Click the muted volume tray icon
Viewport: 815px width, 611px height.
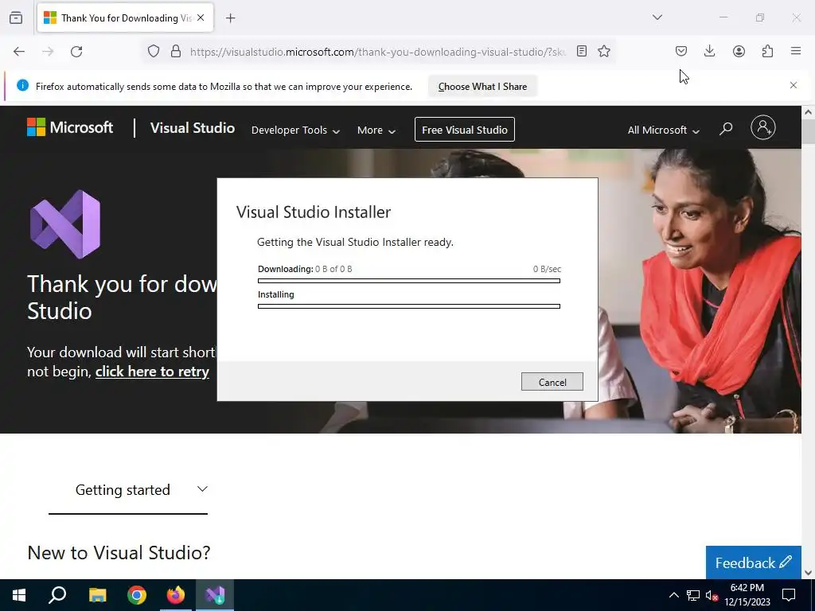712,595
